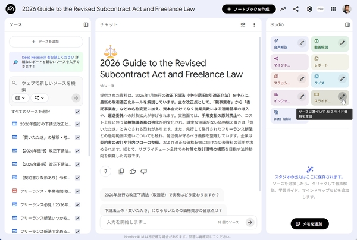Create マインドマップ mind map
The image size is (357, 240).
click(x=290, y=62)
